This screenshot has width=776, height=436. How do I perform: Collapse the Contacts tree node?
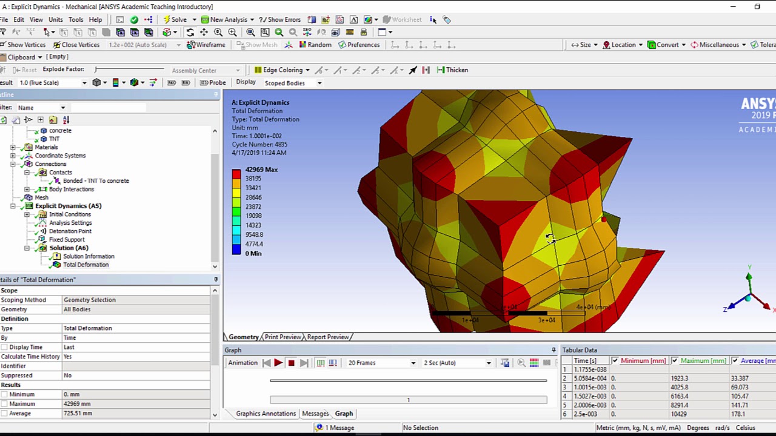pyautogui.click(x=27, y=173)
